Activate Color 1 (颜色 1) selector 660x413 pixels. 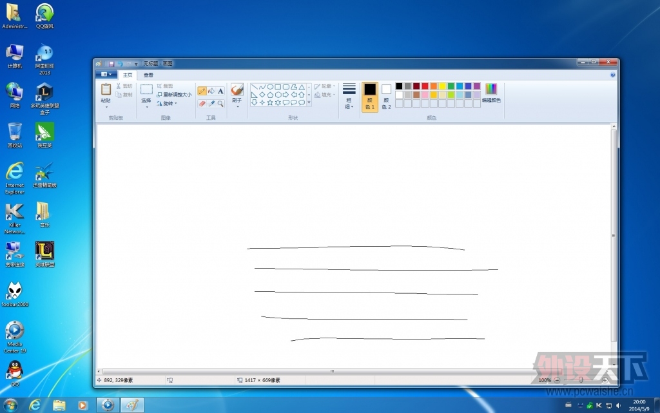tap(370, 97)
